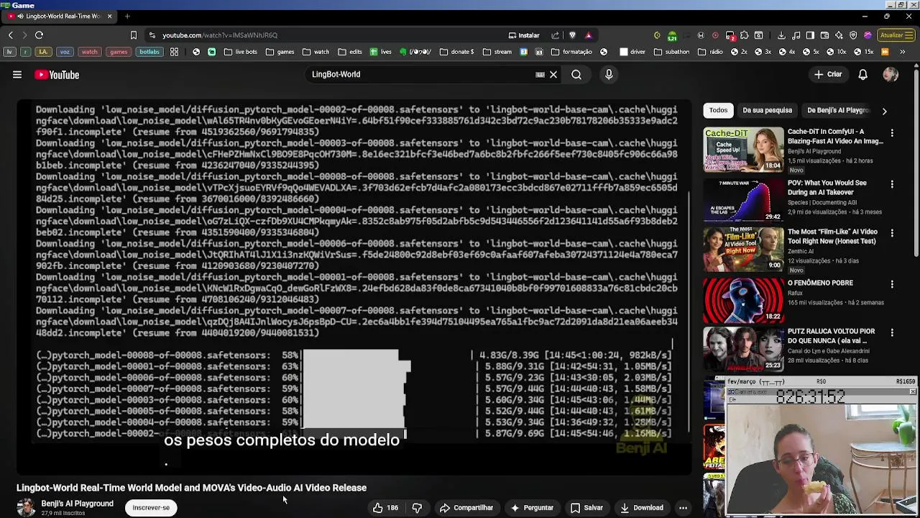The image size is (920, 518).
Task: Open options for POV AI Takeover video
Action: click(x=892, y=184)
